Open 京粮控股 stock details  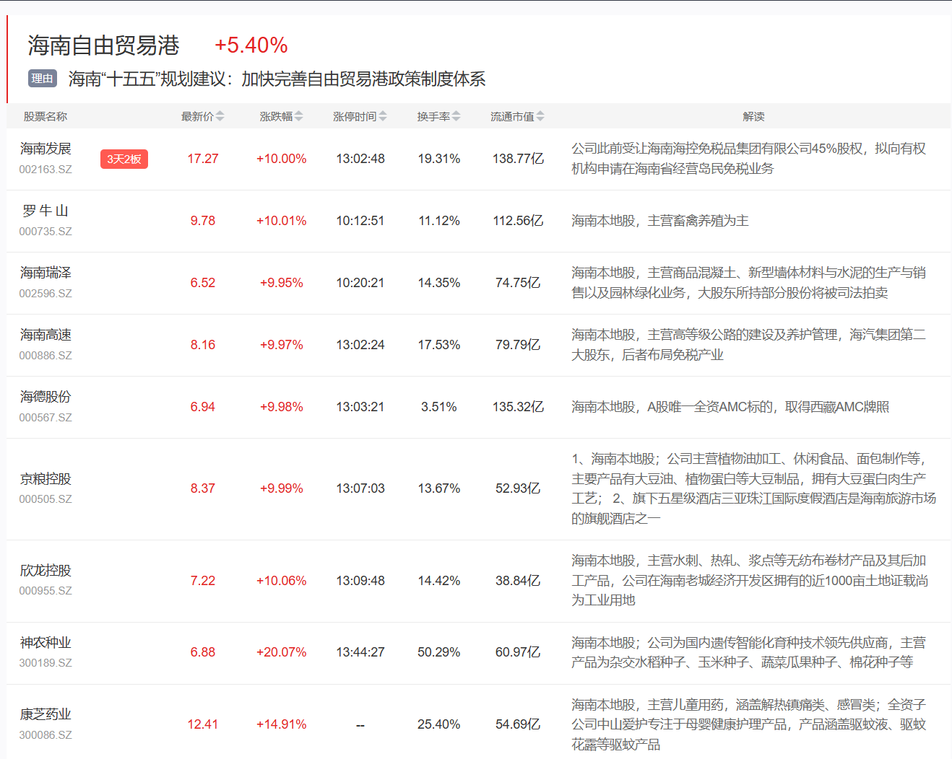pyautogui.click(x=46, y=479)
